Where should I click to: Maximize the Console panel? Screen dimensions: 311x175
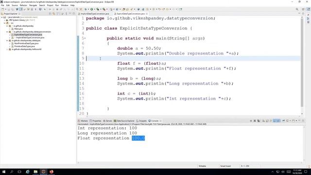(x=303, y=121)
